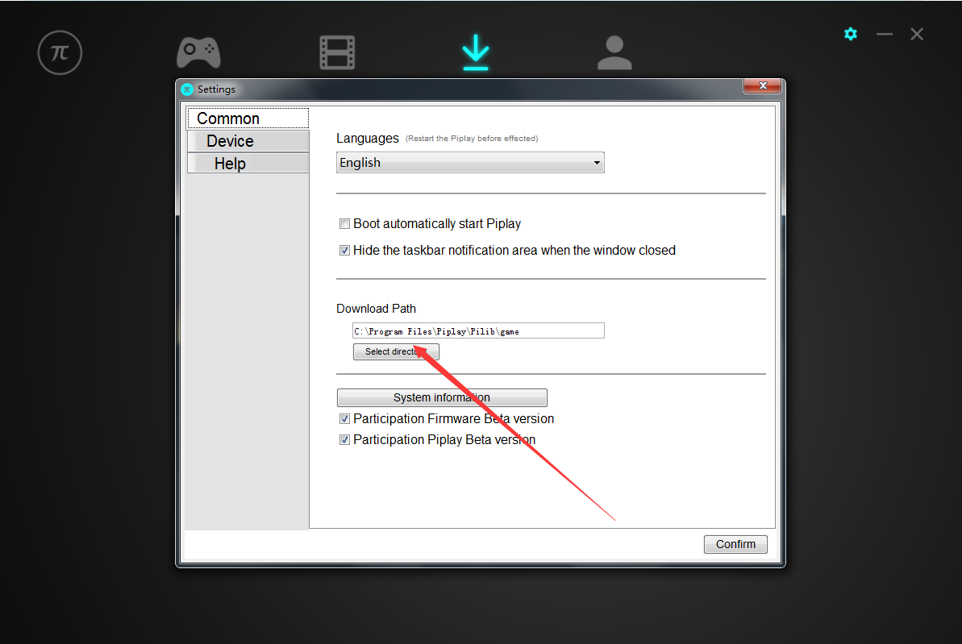Screen dimensions: 962x644
Task: Open System information
Action: (442, 397)
